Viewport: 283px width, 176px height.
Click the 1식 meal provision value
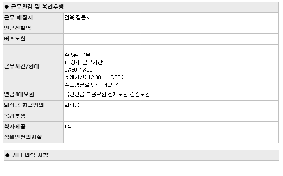68,127
